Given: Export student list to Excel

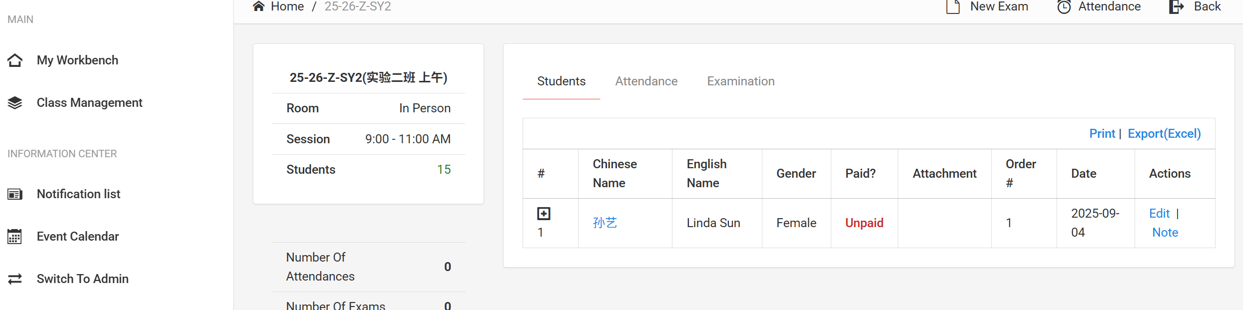Looking at the screenshot, I should click(x=1164, y=134).
